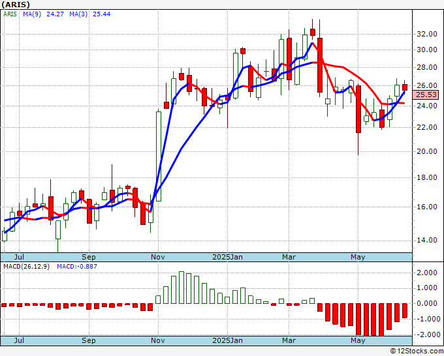Click the 26.00 price axis label

point(427,85)
